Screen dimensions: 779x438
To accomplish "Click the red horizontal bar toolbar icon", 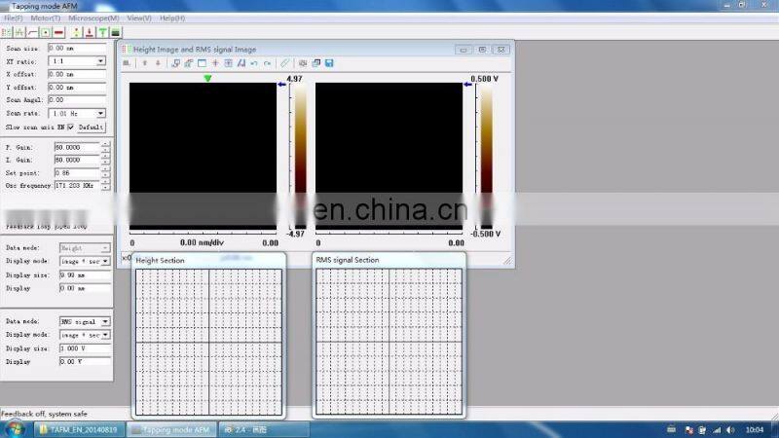I will [x=58, y=32].
